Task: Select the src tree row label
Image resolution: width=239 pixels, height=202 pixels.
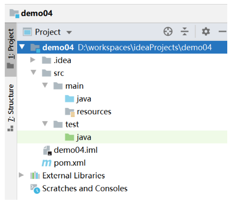Action: point(59,73)
